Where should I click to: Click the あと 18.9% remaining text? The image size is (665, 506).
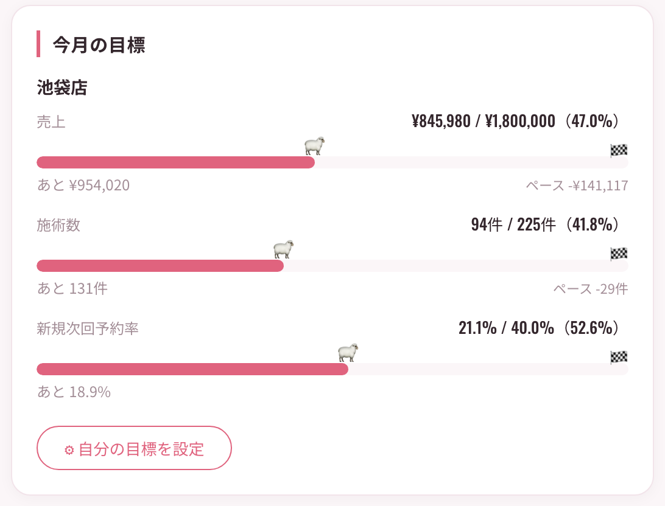74,392
